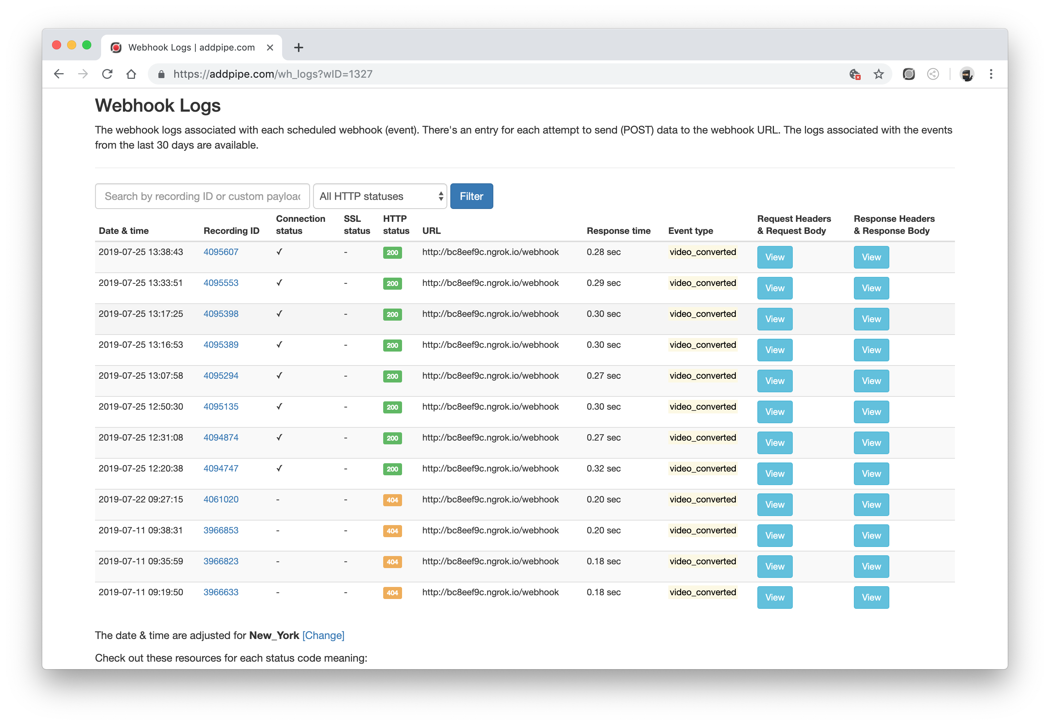View request headers for the 13:38:43 entry
The height and width of the screenshot is (725, 1050).
coord(774,257)
